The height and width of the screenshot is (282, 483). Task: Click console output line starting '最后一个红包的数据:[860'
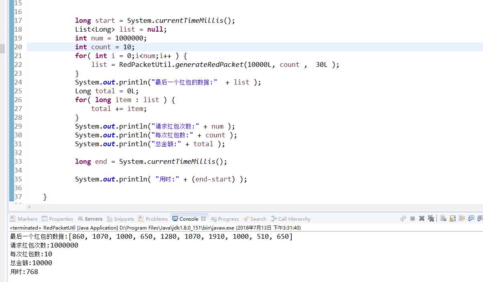click(152, 236)
